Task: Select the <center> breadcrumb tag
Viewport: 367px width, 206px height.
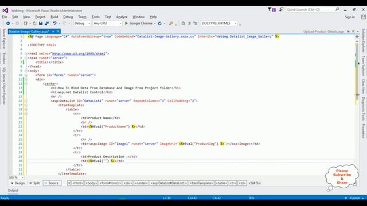Action: (x=141, y=183)
